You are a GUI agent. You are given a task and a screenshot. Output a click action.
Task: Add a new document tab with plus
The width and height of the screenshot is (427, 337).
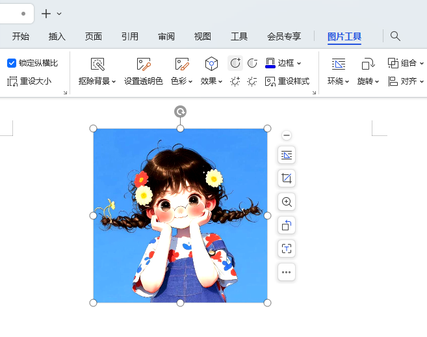(46, 14)
